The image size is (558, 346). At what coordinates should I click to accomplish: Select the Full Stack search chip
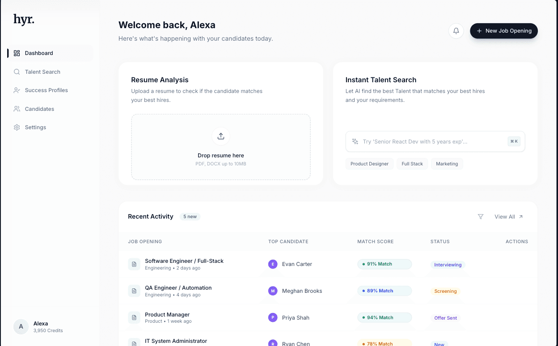coord(412,164)
